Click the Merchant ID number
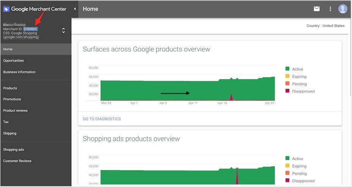 click(30, 29)
